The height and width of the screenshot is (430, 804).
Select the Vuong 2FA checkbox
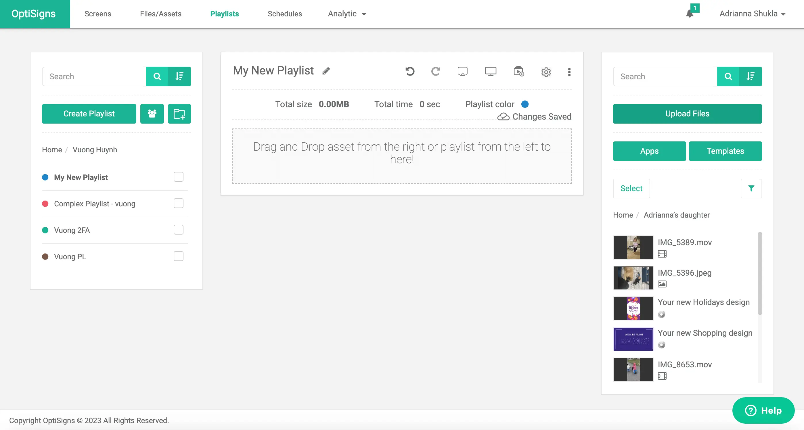click(179, 230)
